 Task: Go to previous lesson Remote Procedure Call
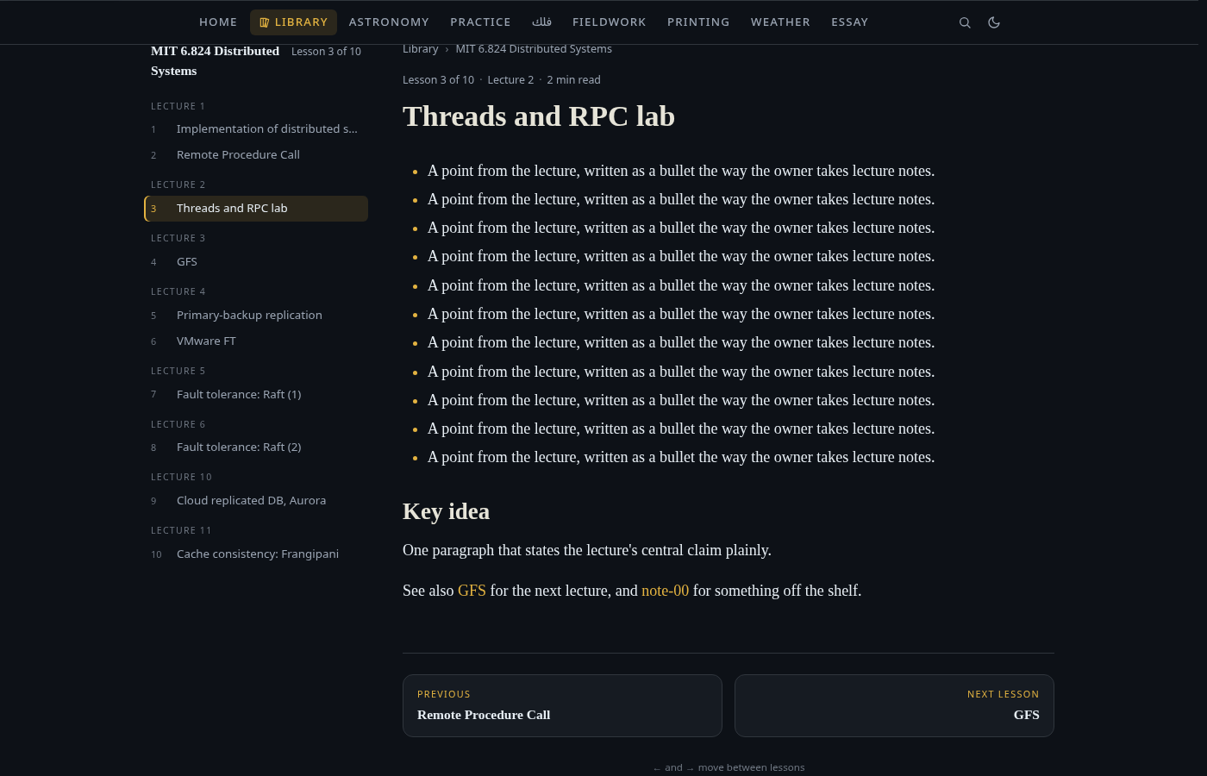[x=562, y=705]
